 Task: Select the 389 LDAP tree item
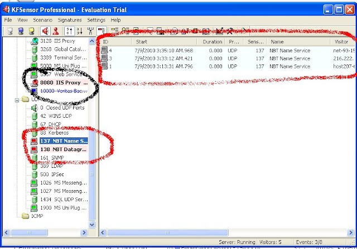[51, 166]
